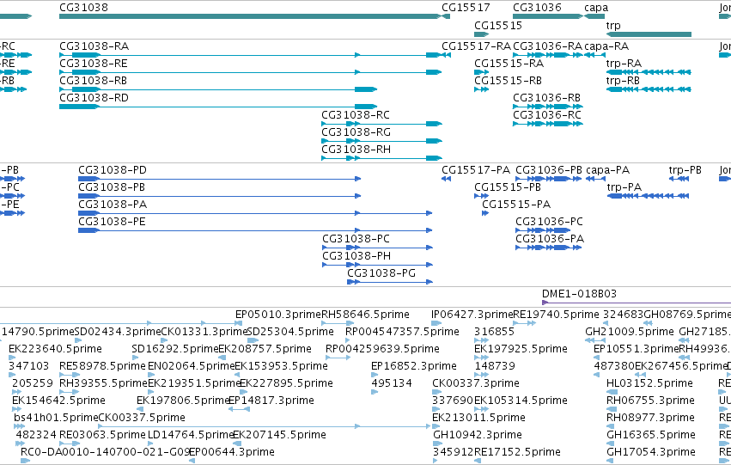The height and width of the screenshot is (465, 731).
Task: Select protein trp-PA
Action: click(648, 196)
